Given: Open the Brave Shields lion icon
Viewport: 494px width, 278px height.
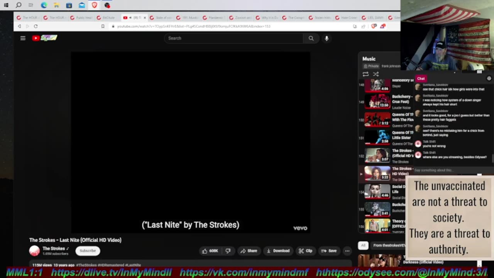Looking at the screenshot, I should point(373,26).
